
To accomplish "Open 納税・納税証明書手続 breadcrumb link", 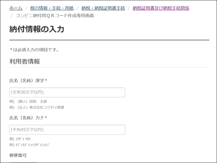I will pos(103,8).
